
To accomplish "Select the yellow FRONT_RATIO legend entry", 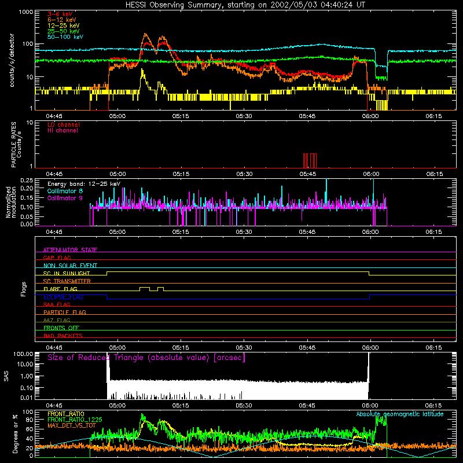I will coord(66,414).
